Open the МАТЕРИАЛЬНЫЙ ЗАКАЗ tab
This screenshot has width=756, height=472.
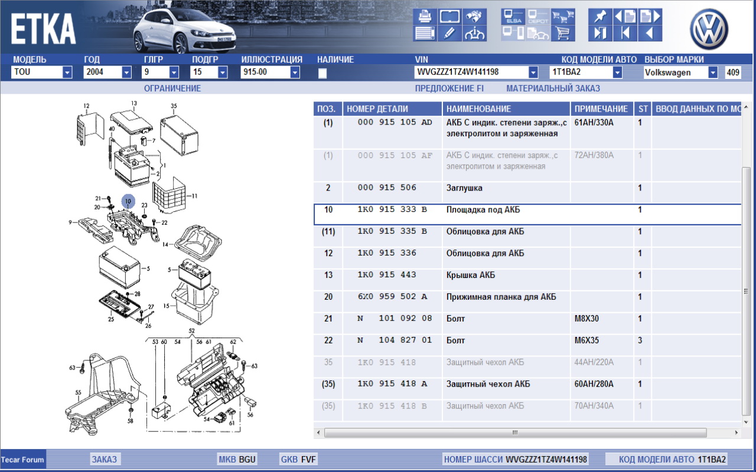click(x=553, y=88)
